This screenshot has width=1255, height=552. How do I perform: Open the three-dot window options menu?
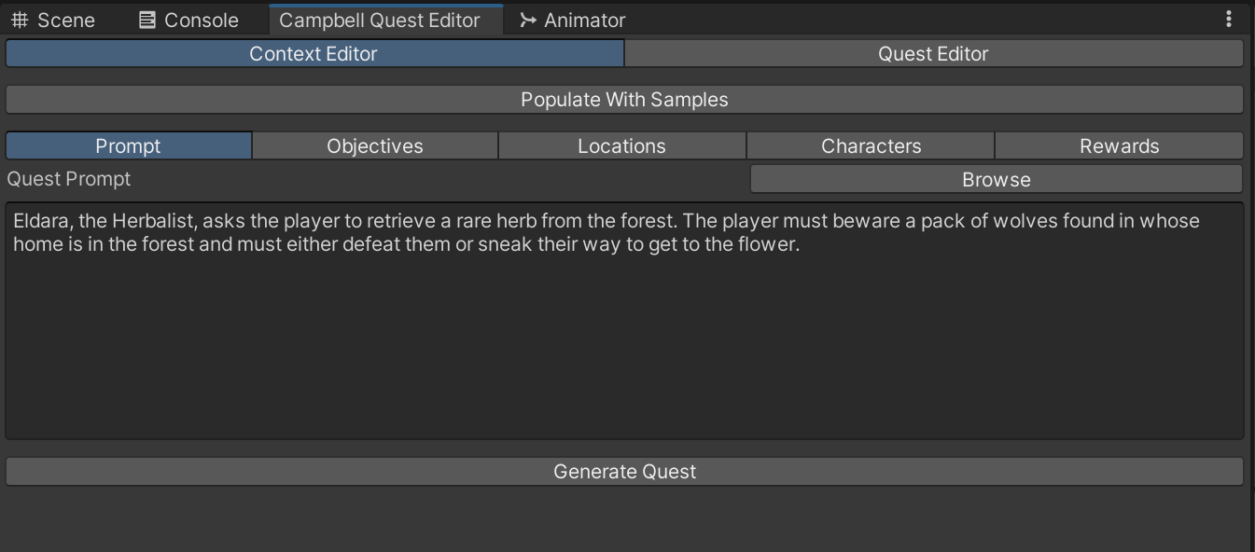pos(1229,19)
